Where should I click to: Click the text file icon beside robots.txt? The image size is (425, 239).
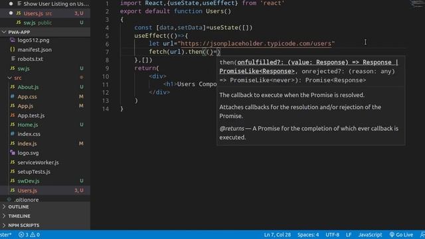click(x=13, y=59)
